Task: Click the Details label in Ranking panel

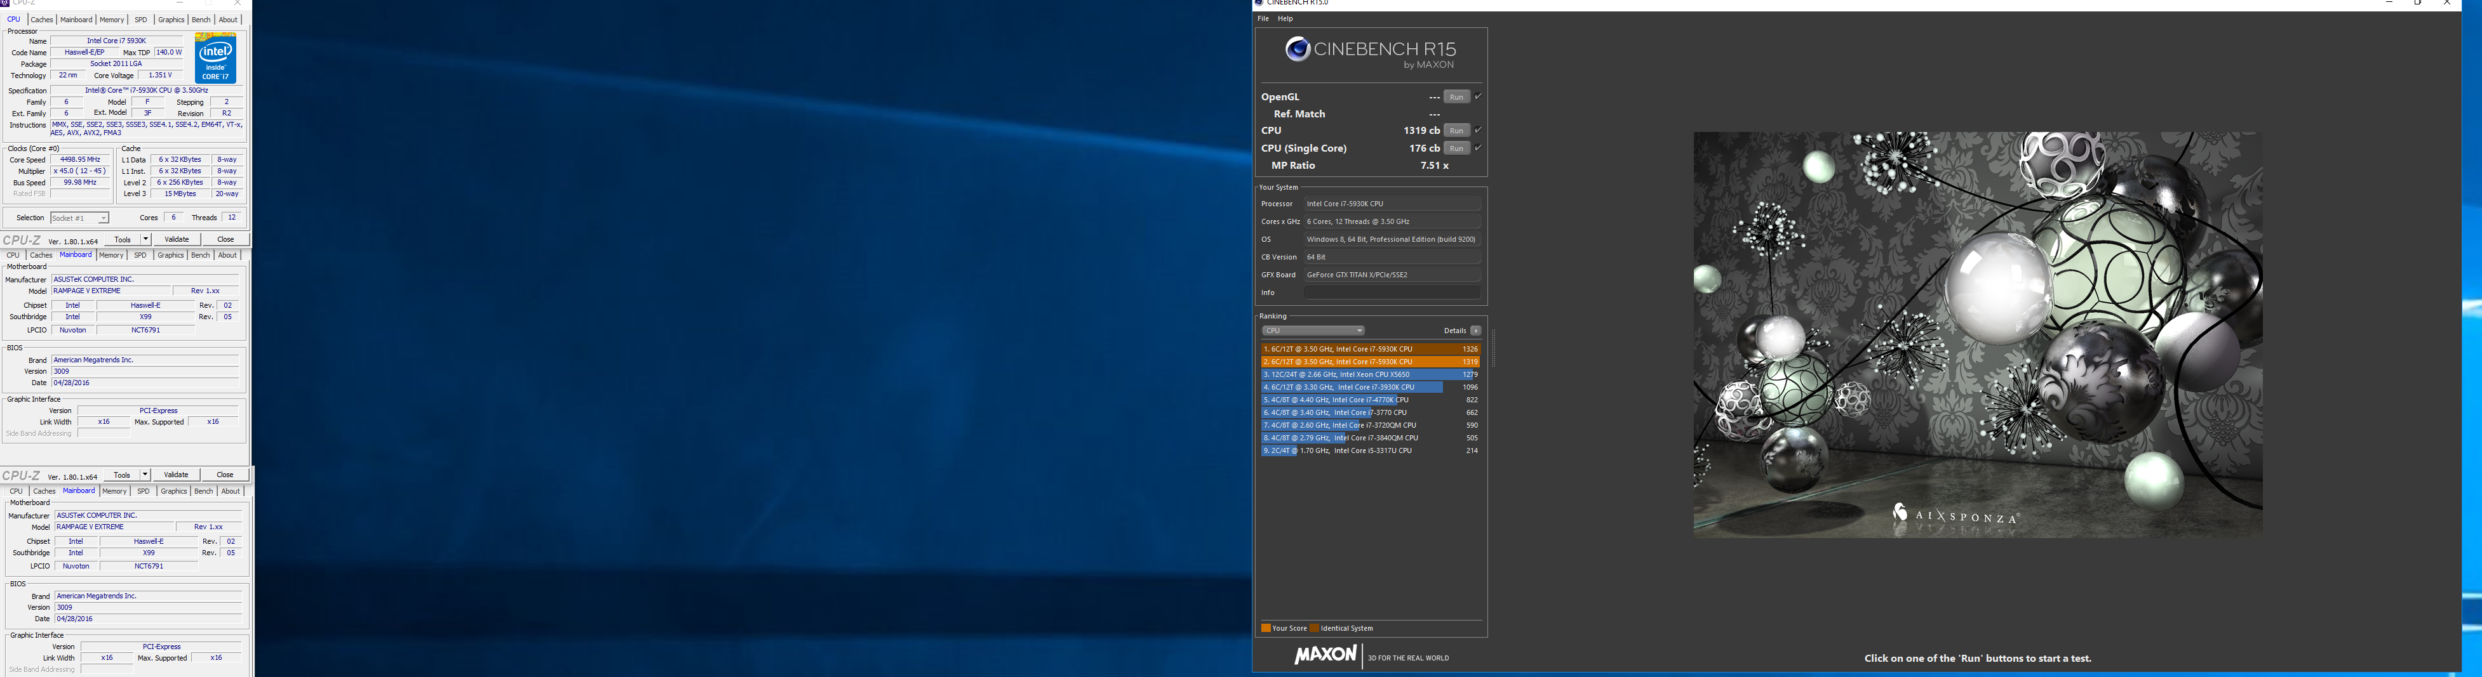Action: tap(1454, 331)
